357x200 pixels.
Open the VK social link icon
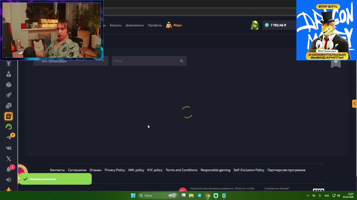(9, 148)
